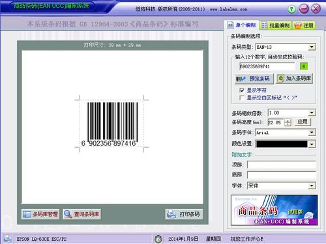Viewport: 326px width, 244px height.
Task: Click the printer name EPSON LQ-630K ESC/P2
Action: [42, 239]
